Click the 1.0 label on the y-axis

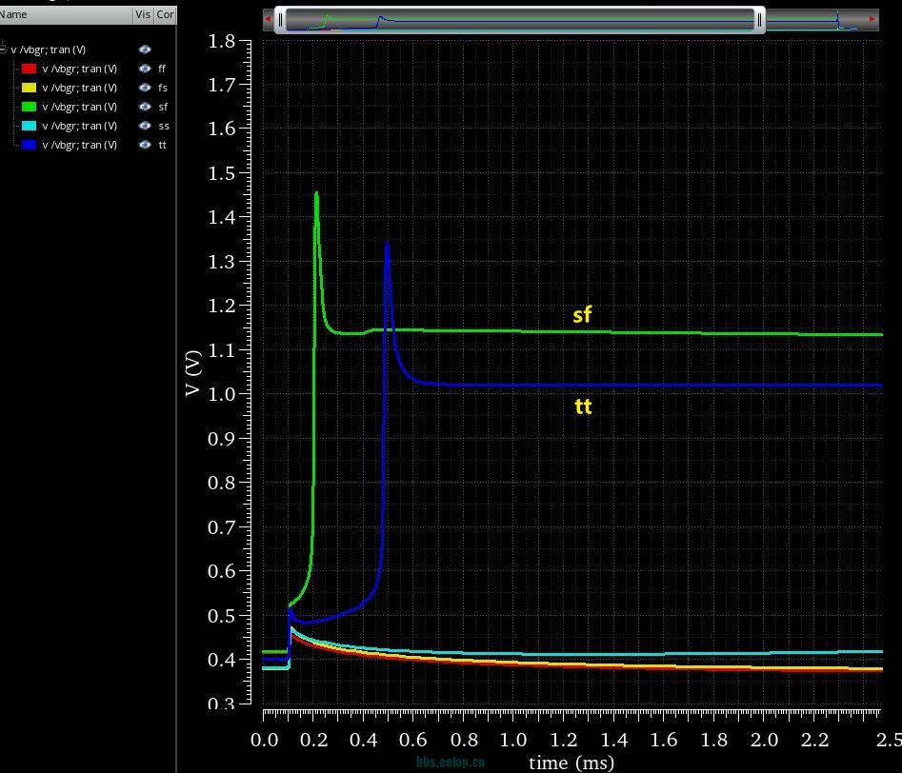[x=222, y=394]
